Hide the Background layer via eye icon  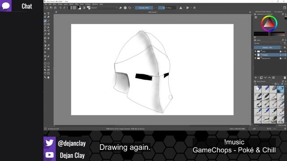click(x=256, y=59)
